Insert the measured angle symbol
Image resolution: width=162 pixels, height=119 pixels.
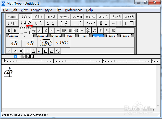coord(15,51)
